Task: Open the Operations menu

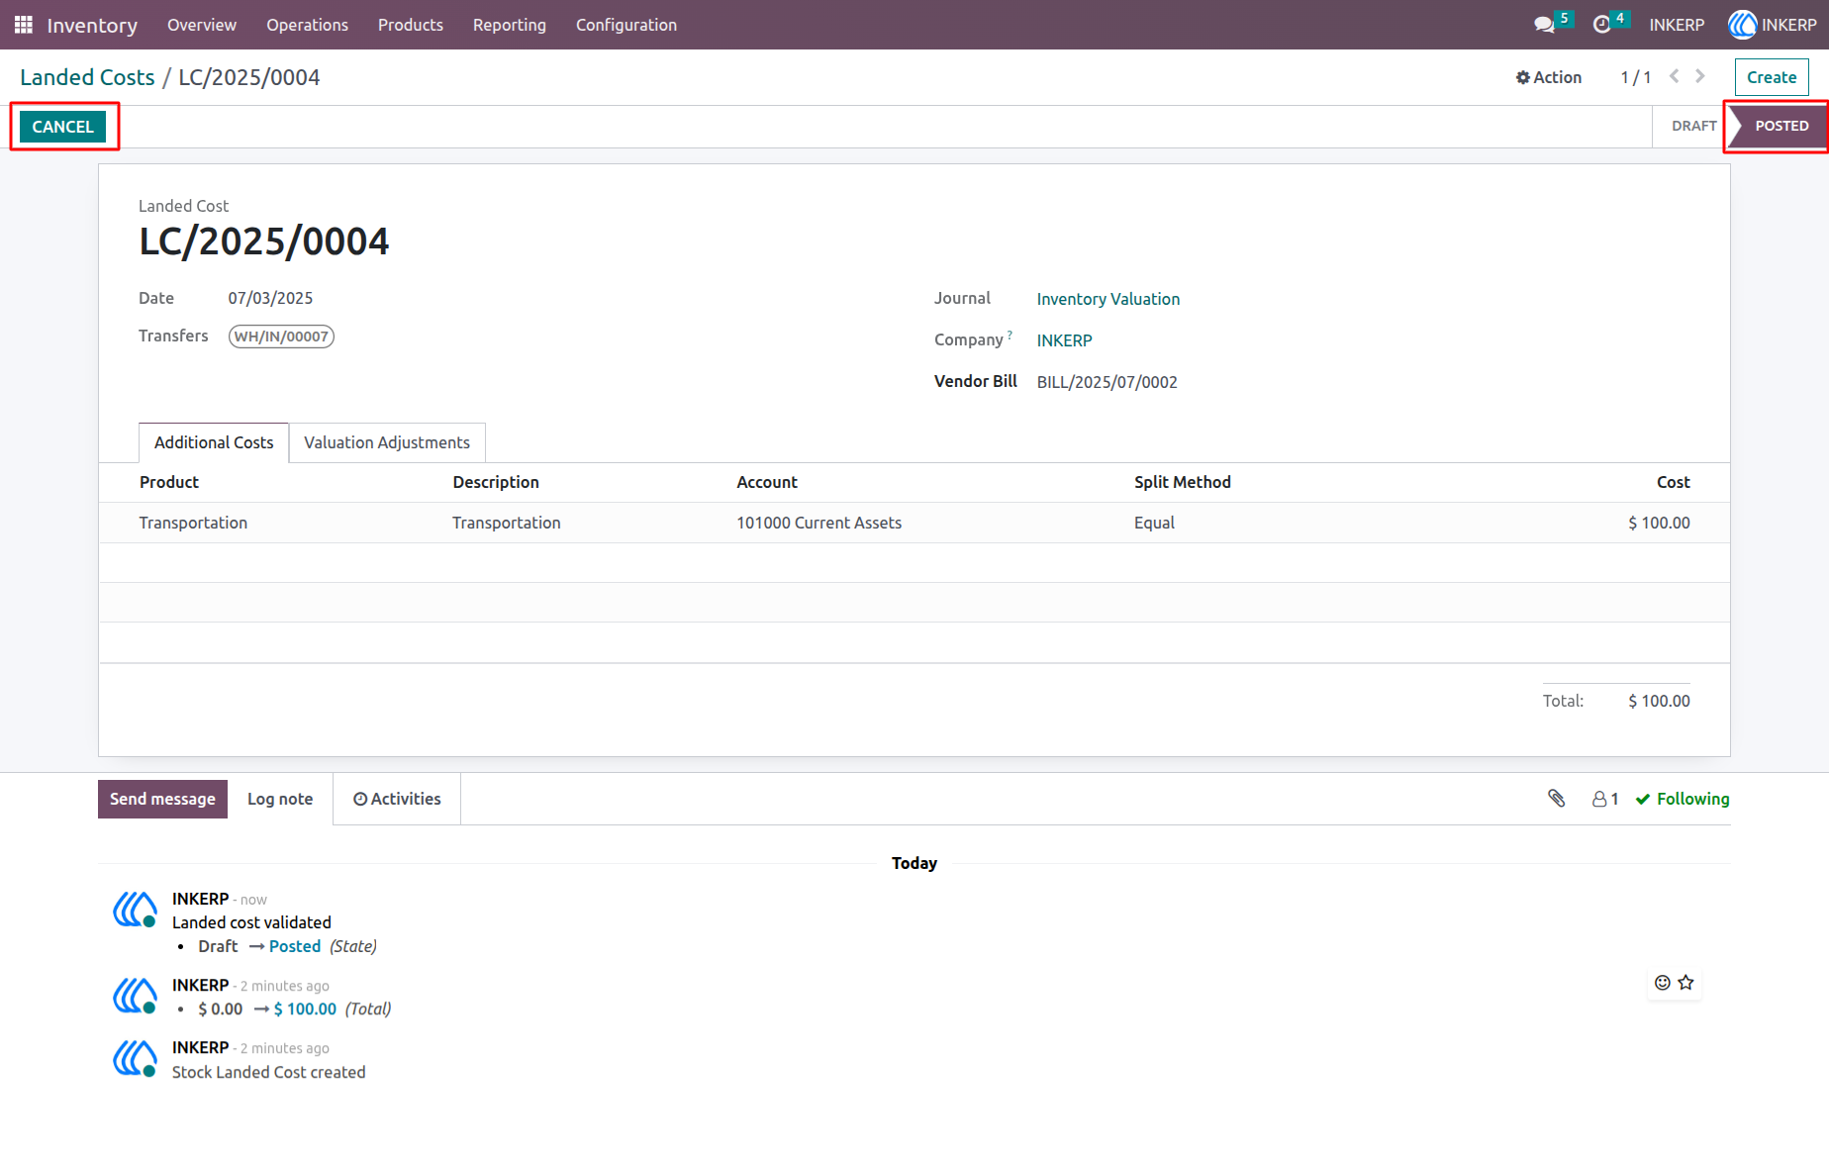Action: tap(307, 25)
